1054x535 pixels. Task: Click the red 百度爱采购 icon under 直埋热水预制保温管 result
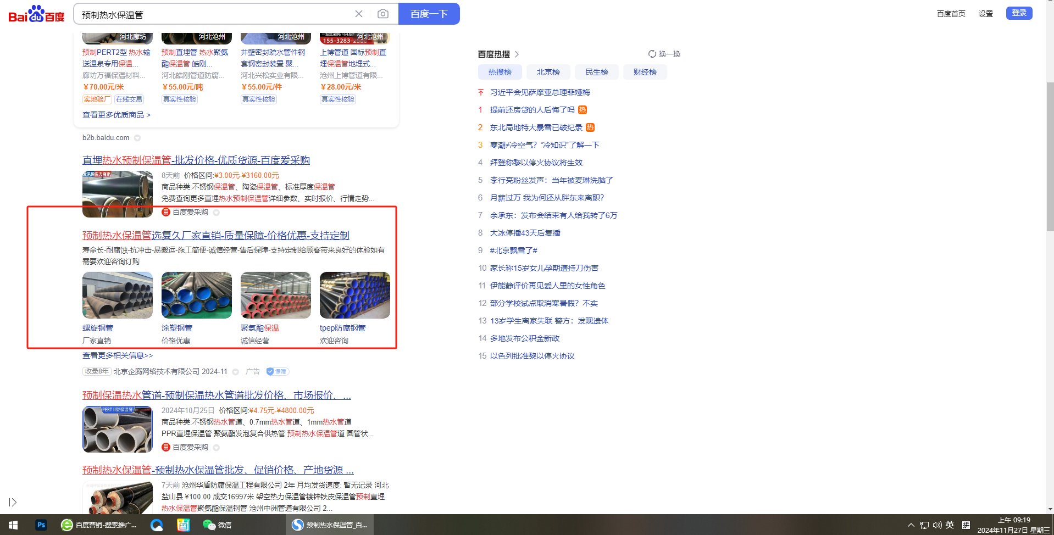click(x=165, y=212)
